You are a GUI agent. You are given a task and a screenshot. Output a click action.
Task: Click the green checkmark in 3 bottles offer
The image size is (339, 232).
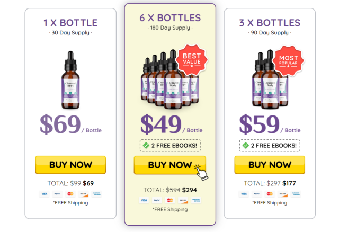click(246, 145)
